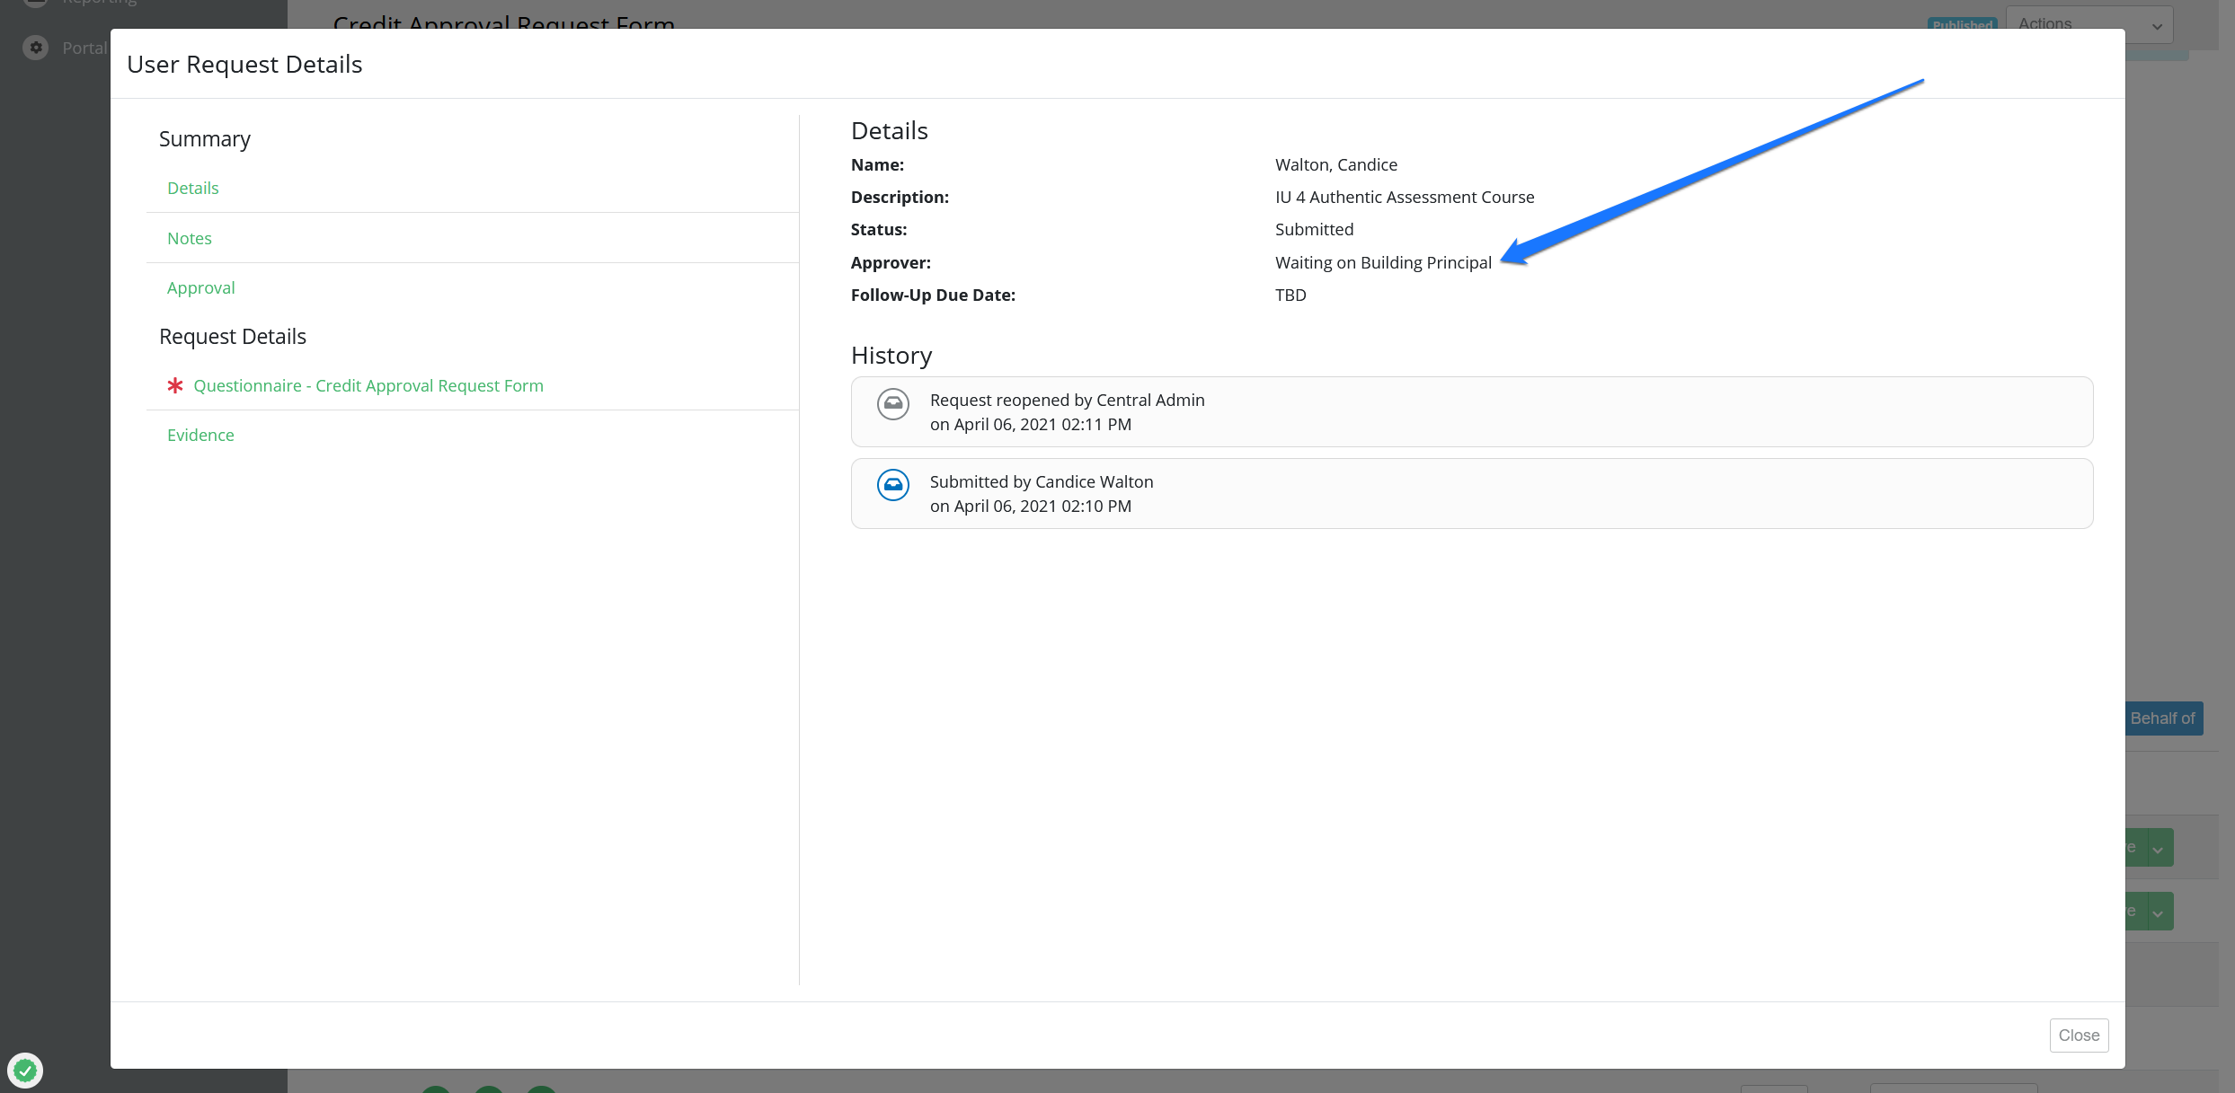Click the Portal gear icon in sidebar

tap(36, 48)
